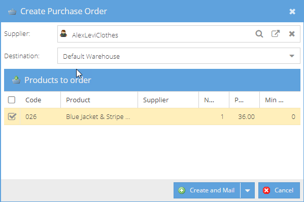Expand the Destination dropdown arrow
The width and height of the screenshot is (304, 202).
point(292,56)
